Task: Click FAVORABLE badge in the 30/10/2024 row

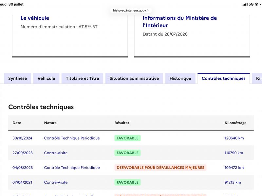Action: 127,138
